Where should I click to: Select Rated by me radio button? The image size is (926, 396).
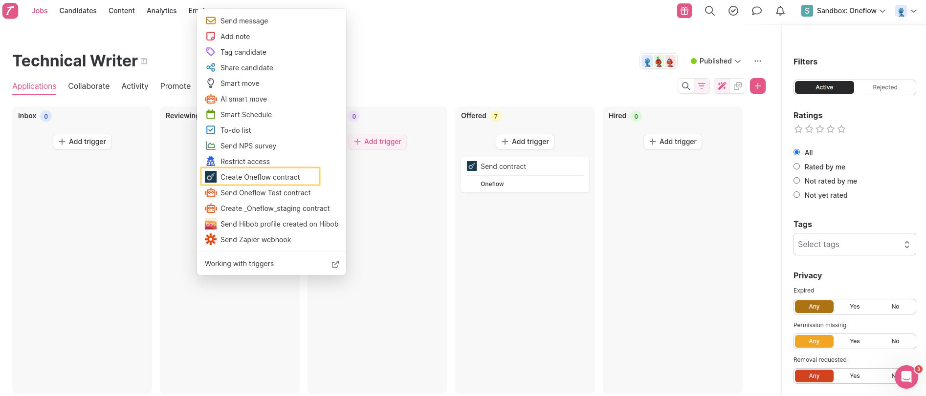pyautogui.click(x=797, y=167)
